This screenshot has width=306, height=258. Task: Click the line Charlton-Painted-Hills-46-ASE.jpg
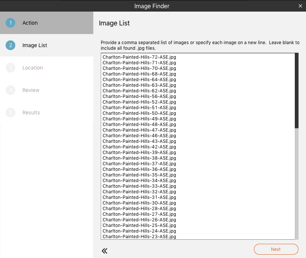click(139, 136)
